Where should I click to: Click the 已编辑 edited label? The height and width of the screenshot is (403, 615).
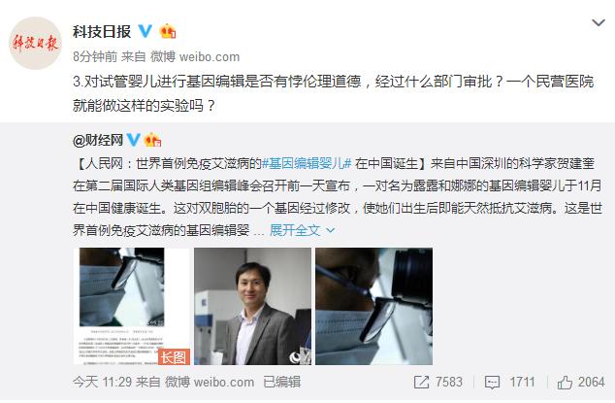(x=281, y=382)
